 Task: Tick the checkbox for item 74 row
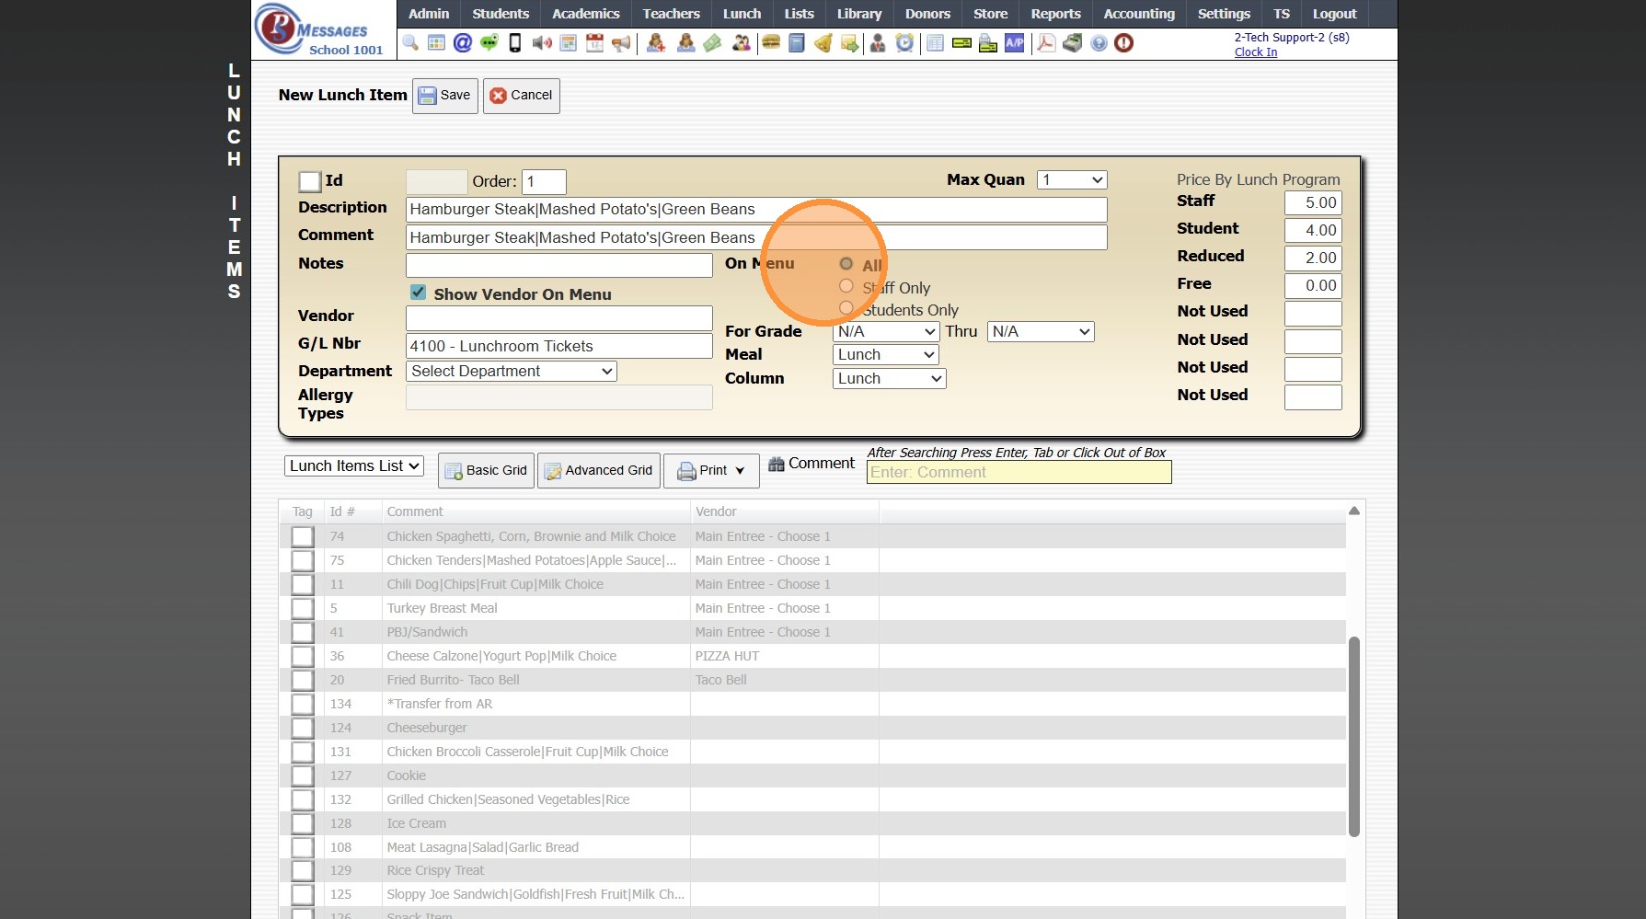point(303,536)
